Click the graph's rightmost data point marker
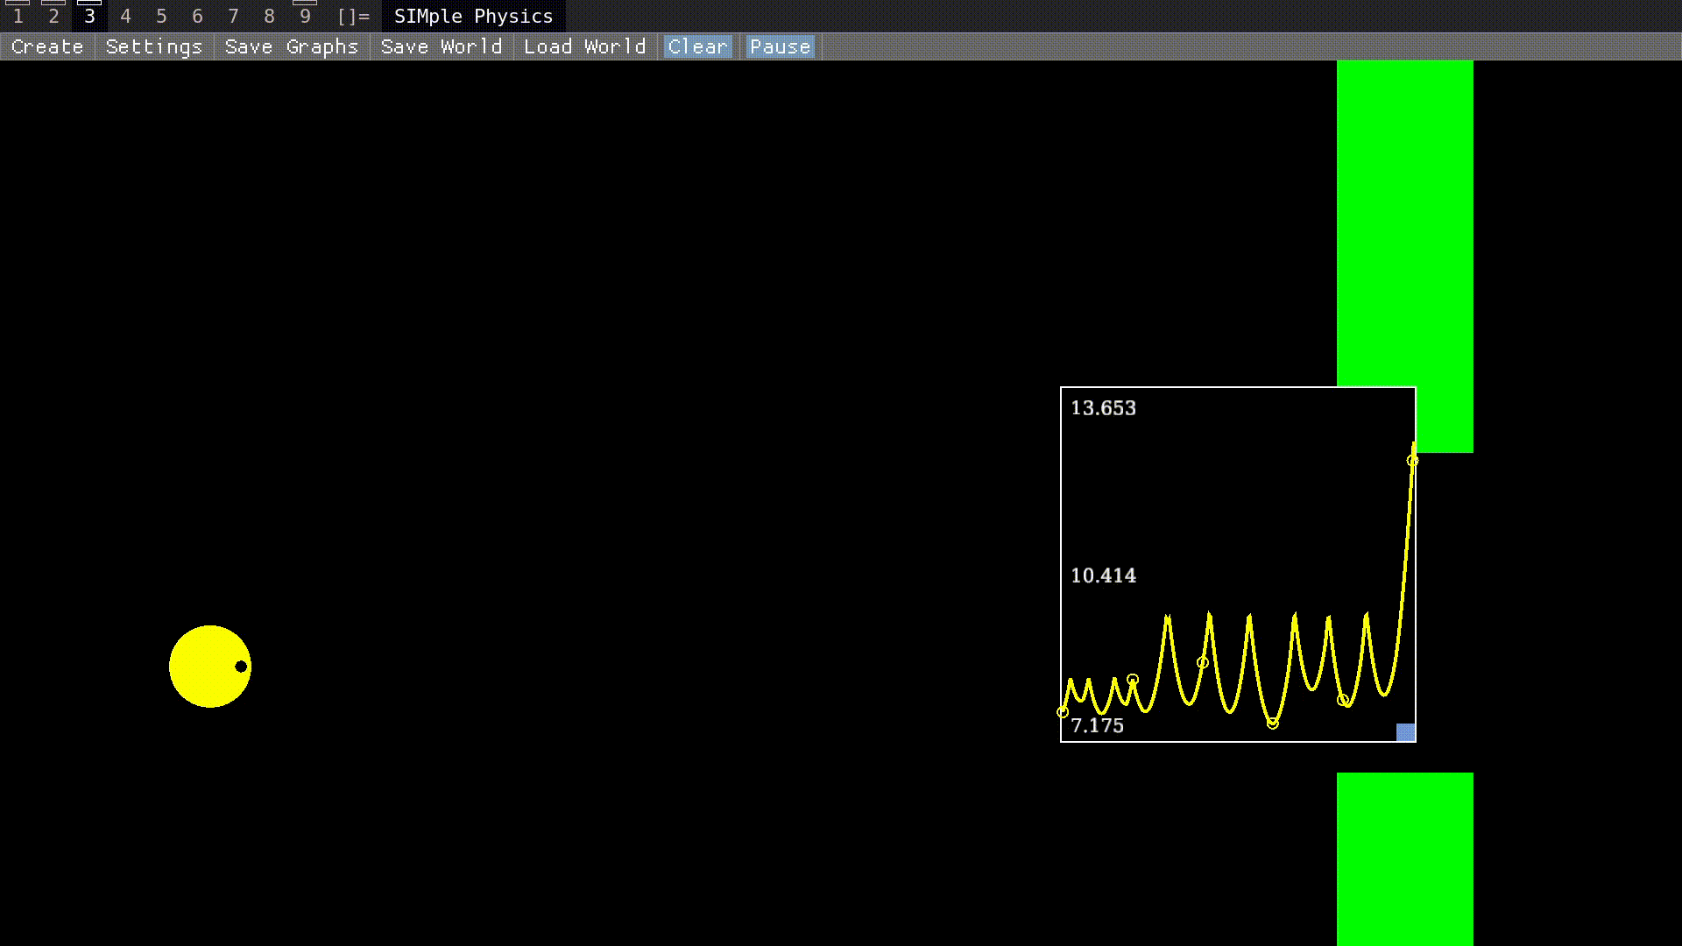Screen dimensions: 1682x946 (1412, 460)
